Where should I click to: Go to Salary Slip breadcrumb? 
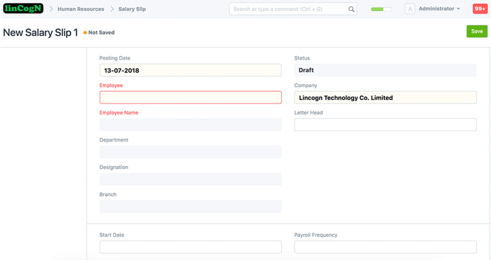(x=132, y=9)
